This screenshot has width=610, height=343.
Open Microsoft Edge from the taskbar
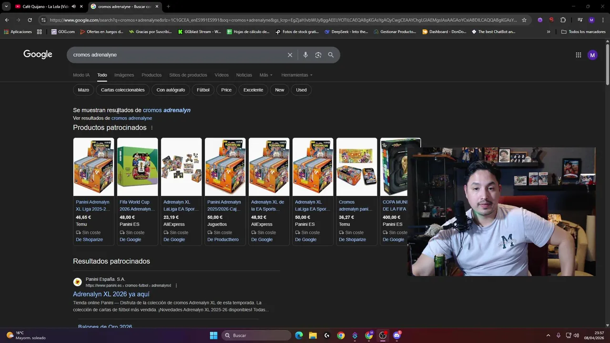(x=299, y=335)
